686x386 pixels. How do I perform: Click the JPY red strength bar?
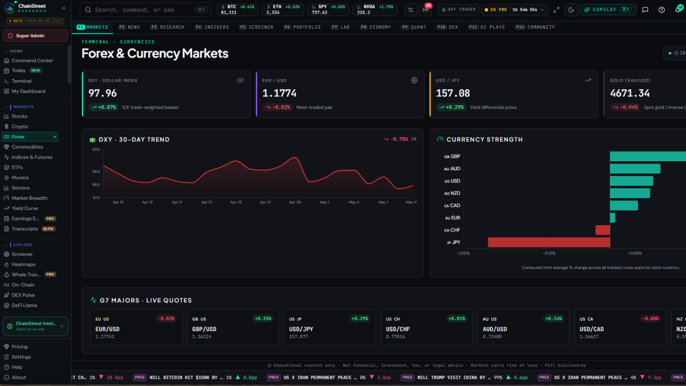point(549,242)
